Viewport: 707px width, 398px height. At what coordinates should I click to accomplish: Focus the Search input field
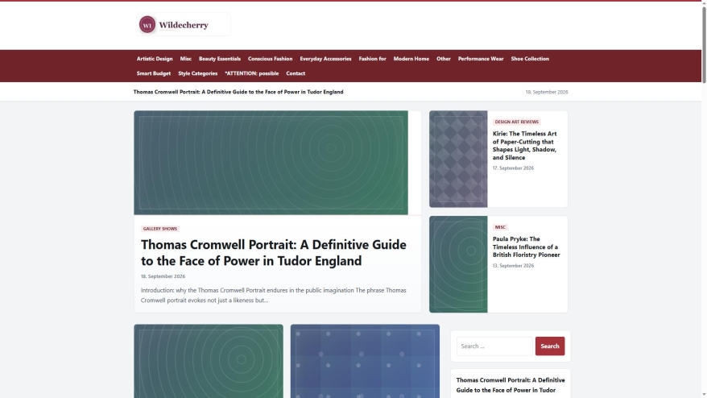494,346
